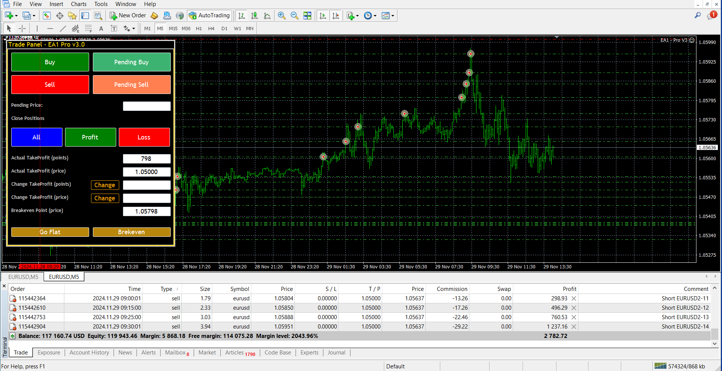Toggle chart auto scroll

(x=323, y=15)
